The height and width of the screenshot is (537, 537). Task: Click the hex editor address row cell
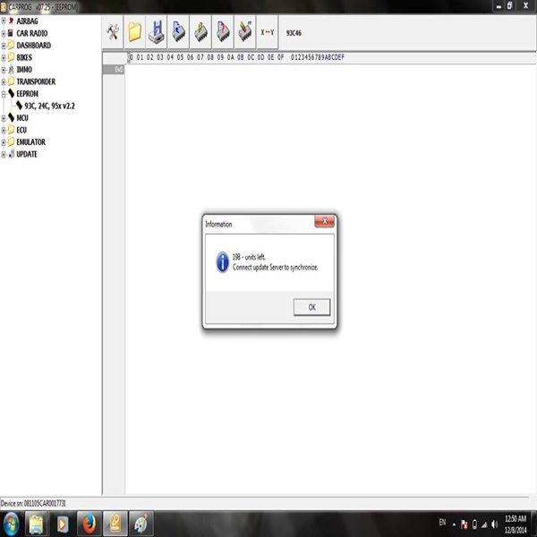pos(114,70)
